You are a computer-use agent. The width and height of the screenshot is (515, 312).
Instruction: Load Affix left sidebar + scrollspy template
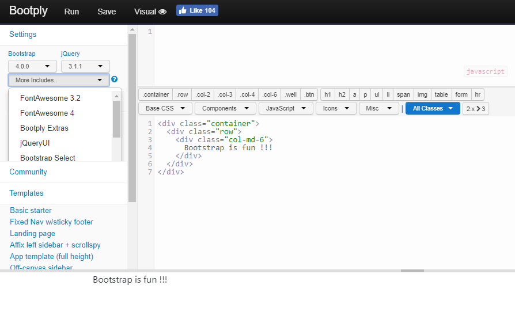coord(55,245)
